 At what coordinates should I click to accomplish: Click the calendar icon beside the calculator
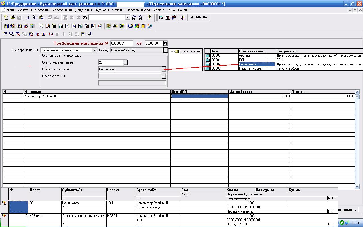[x=168, y=17]
